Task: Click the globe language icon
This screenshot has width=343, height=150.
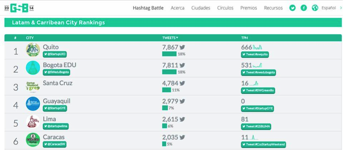Action: [x=315, y=8]
